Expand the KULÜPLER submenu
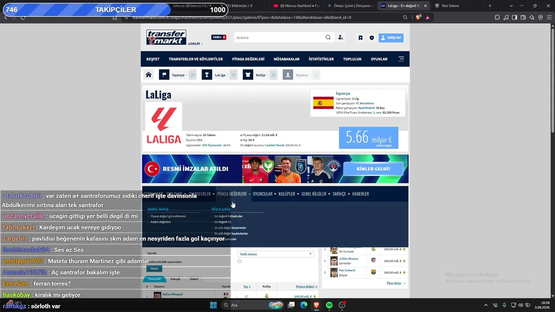Screen dimensions: 555x312 (289, 194)
